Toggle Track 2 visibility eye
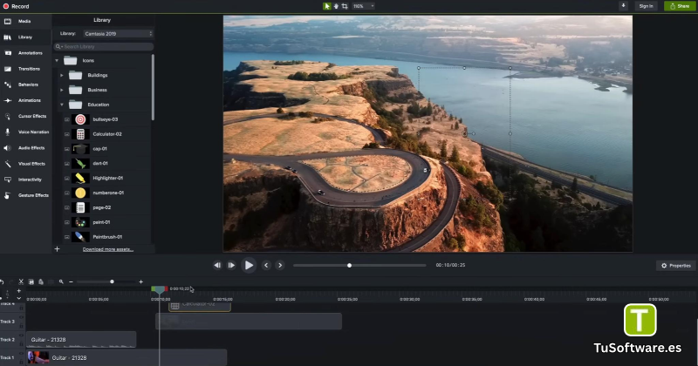 click(x=21, y=335)
